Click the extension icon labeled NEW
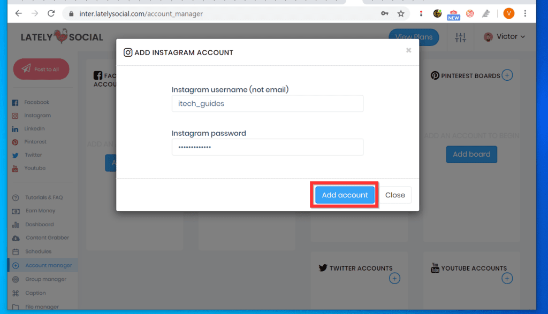Screen dimensions: 548x314 [x=453, y=14]
